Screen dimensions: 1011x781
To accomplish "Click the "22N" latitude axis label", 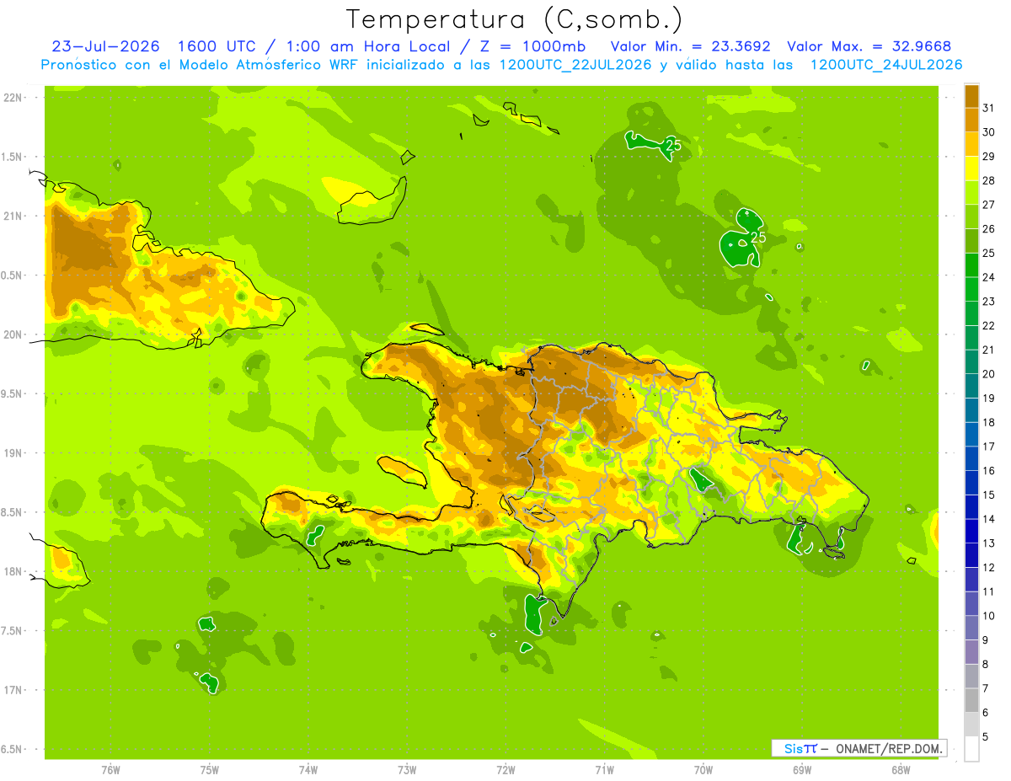I will (13, 98).
